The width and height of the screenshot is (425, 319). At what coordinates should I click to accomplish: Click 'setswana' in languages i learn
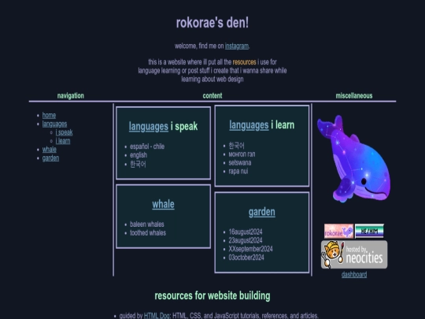pyautogui.click(x=240, y=163)
